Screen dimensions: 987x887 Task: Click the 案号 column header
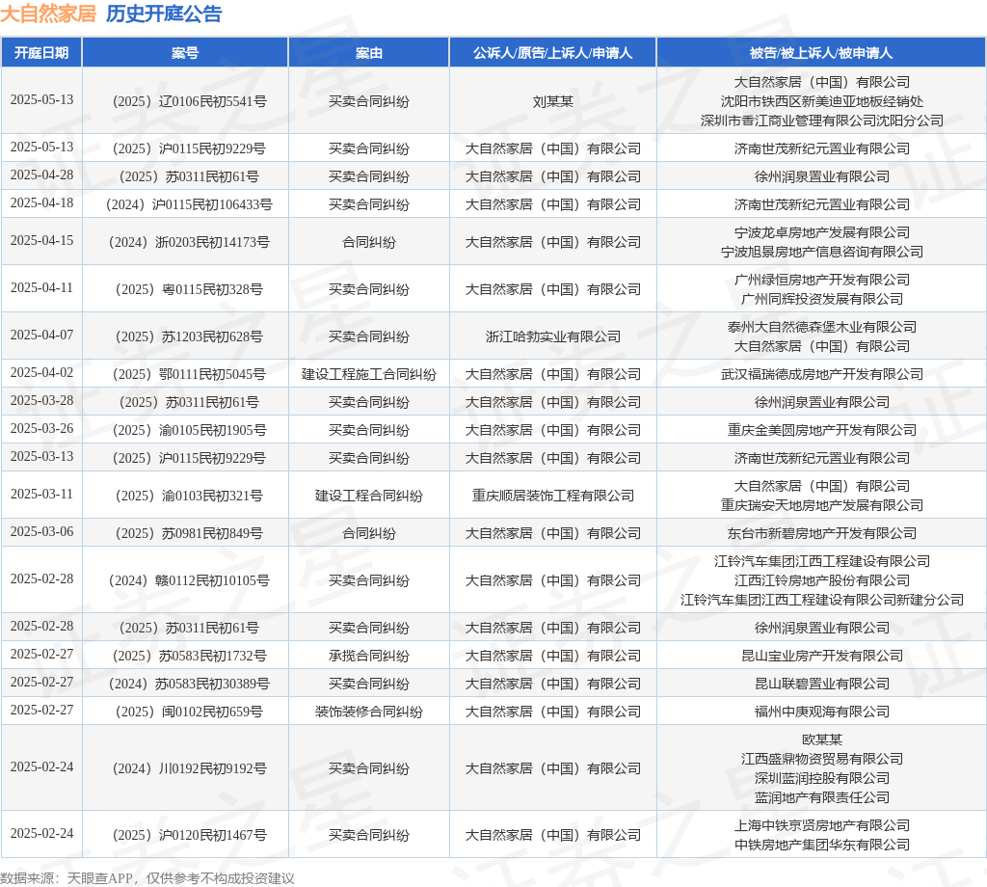[185, 53]
